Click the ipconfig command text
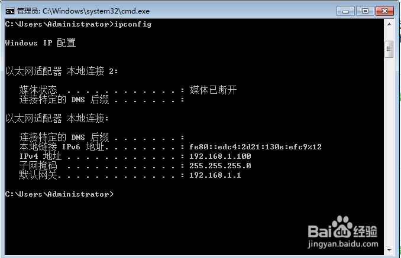 click(x=133, y=24)
